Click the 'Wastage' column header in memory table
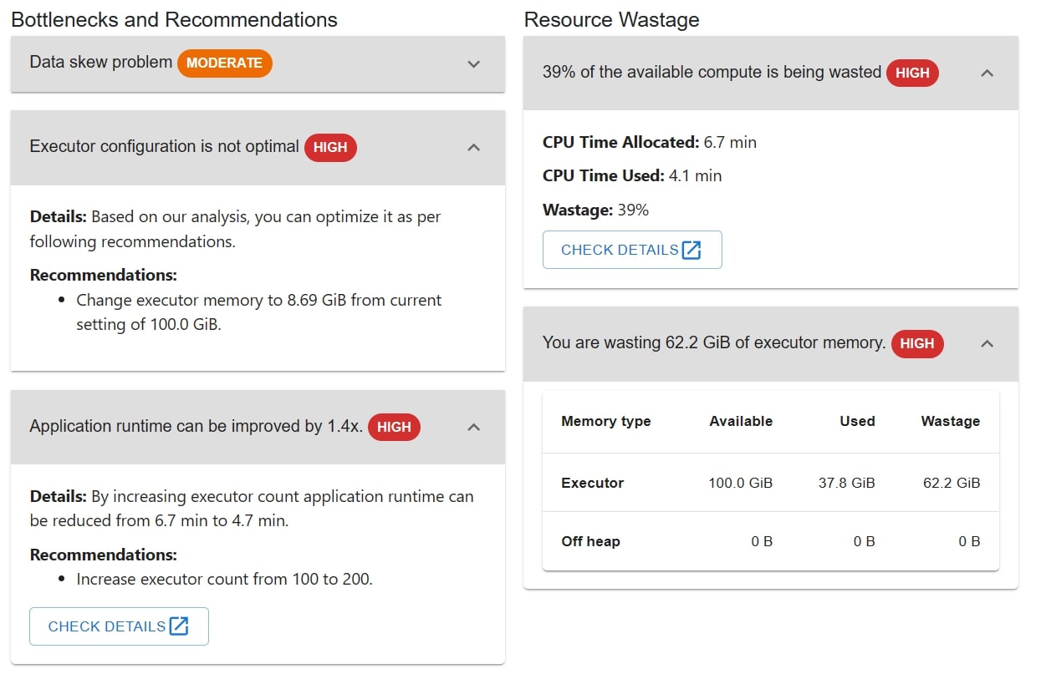Image resolution: width=1041 pixels, height=674 pixels. pyautogui.click(x=951, y=422)
